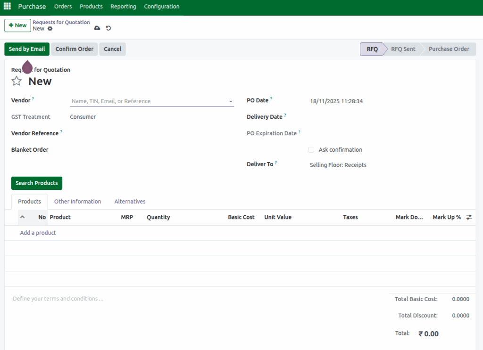Enable the Ask confirmation checkbox
This screenshot has height=350, width=483.
point(311,149)
